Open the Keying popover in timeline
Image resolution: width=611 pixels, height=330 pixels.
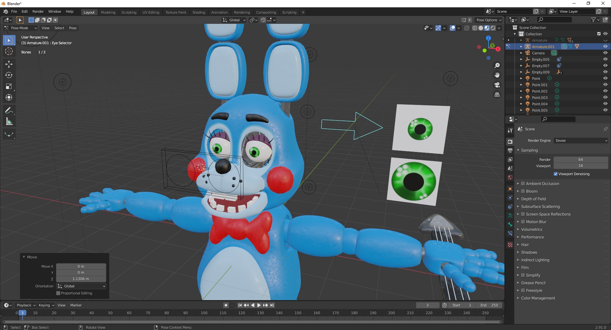pos(46,305)
